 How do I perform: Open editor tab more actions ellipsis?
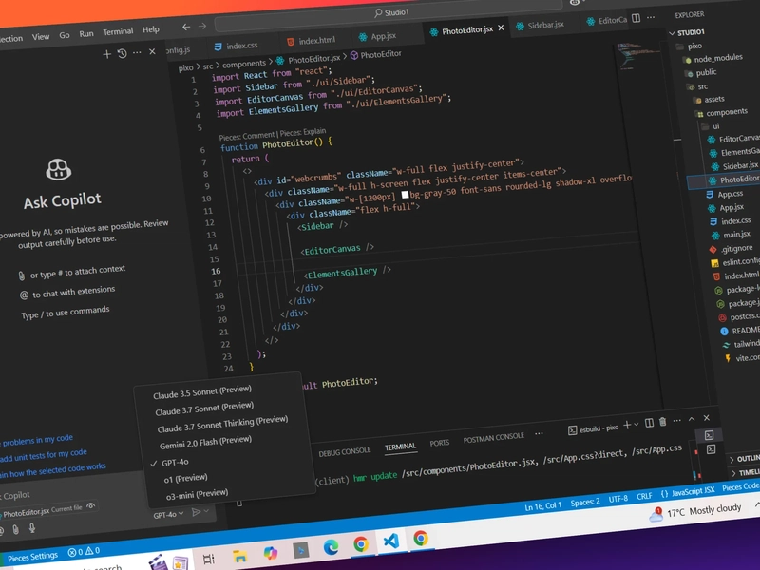tap(651, 17)
